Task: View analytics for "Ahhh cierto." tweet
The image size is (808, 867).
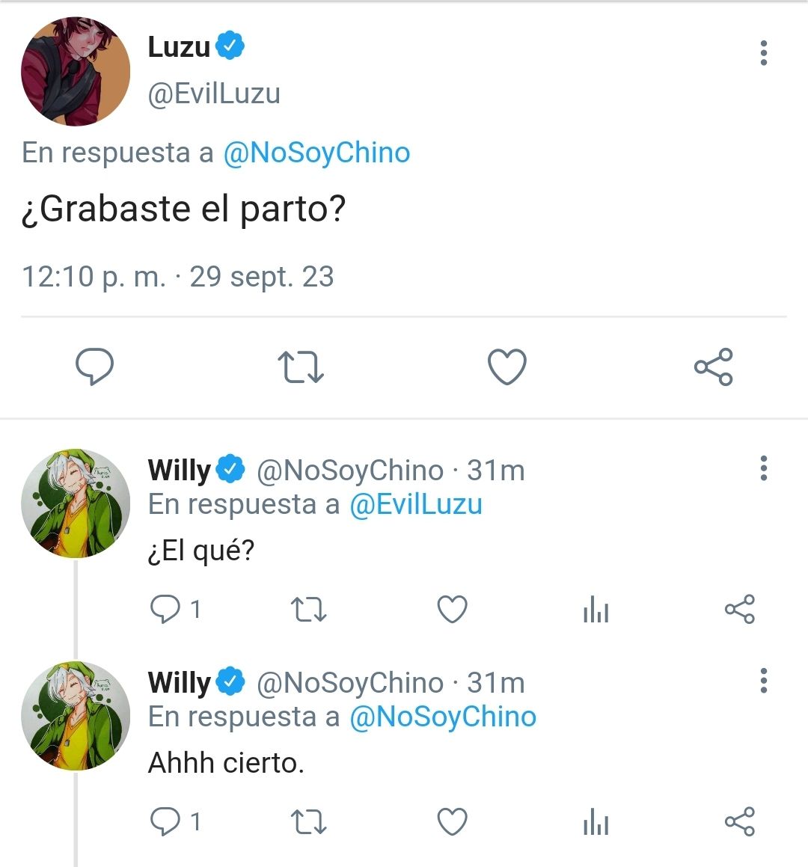Action: point(596,821)
